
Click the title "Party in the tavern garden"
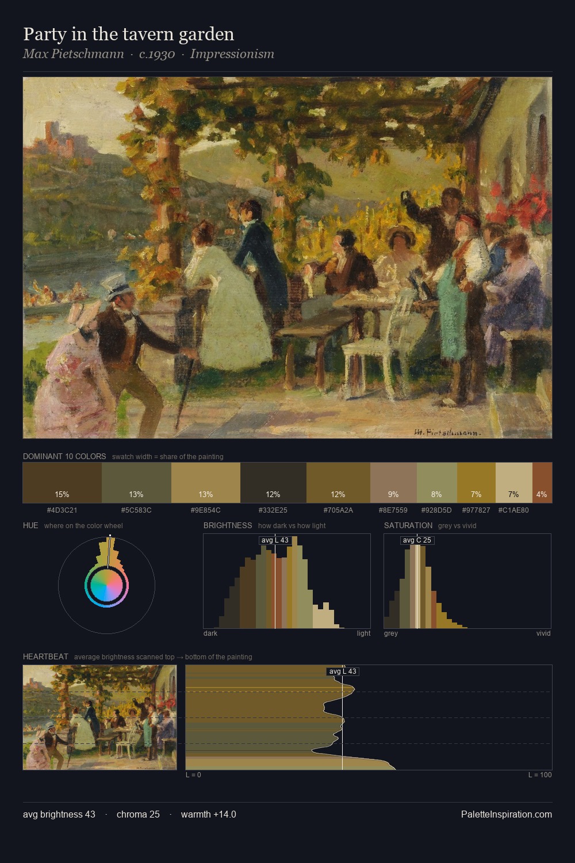tap(129, 35)
